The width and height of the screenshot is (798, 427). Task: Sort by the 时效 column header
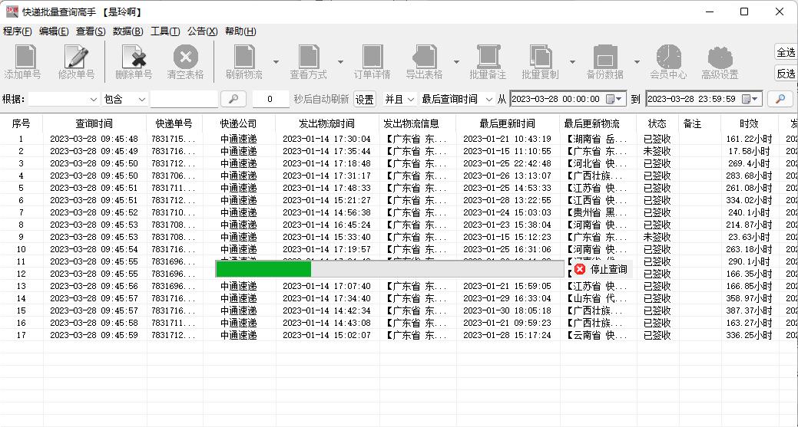click(x=749, y=123)
